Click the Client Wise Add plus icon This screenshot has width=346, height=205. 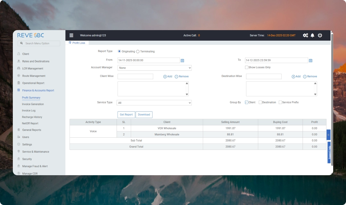coord(165,77)
